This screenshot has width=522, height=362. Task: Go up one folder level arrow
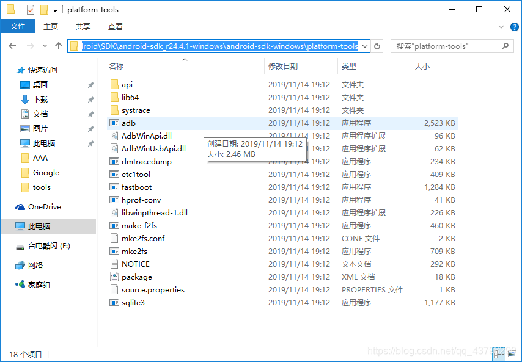point(59,46)
